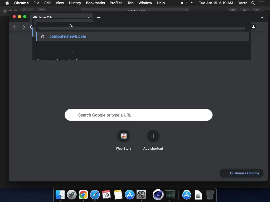Open Calendar from the dock
The image size is (270, 202).
point(106,195)
